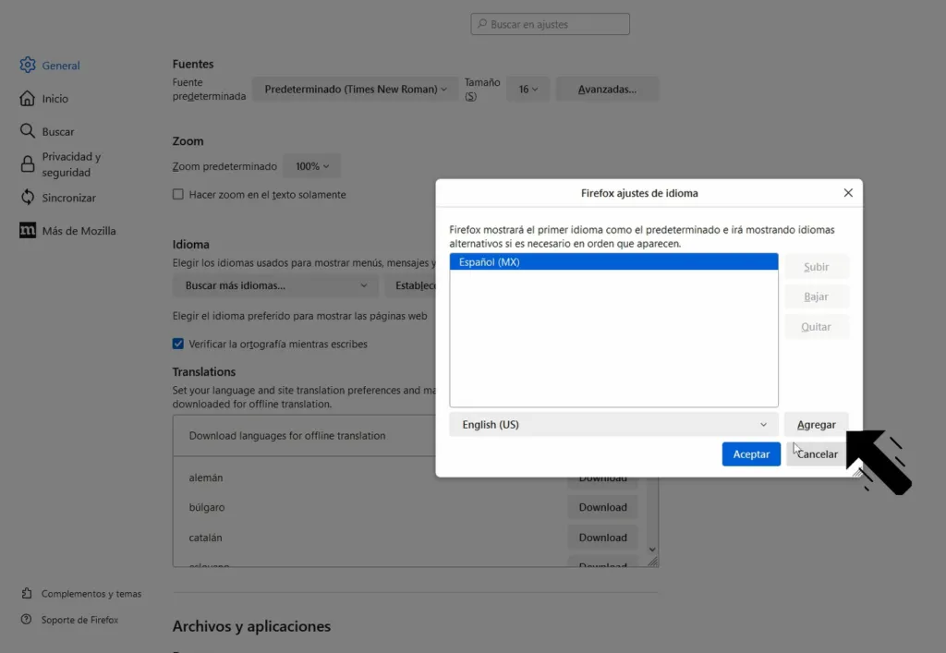Open the English (US) language dropdown
Viewport: 946px width, 653px height.
[x=613, y=425]
